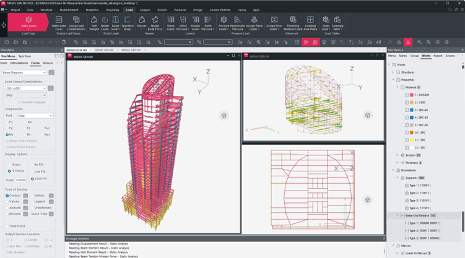The width and height of the screenshot is (465, 258).
Task: Click the Nodal Body Force icon
Action: click(x=155, y=23)
